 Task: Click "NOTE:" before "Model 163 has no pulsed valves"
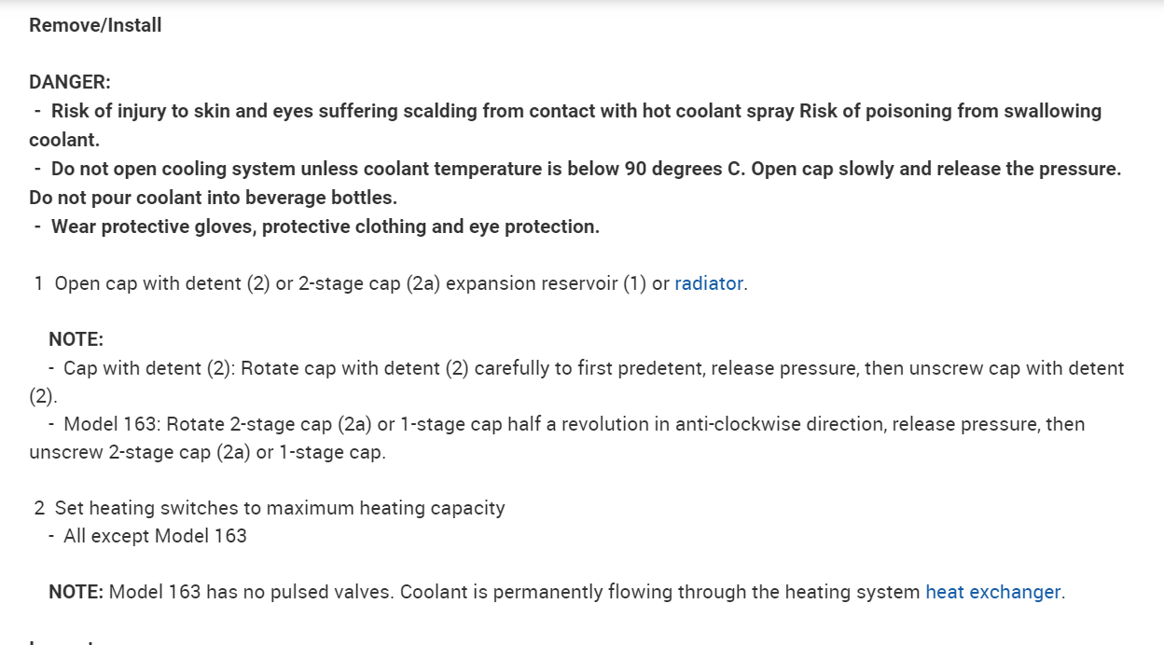point(76,592)
